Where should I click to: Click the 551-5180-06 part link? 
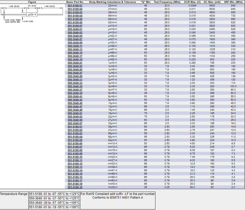click(75, 143)
